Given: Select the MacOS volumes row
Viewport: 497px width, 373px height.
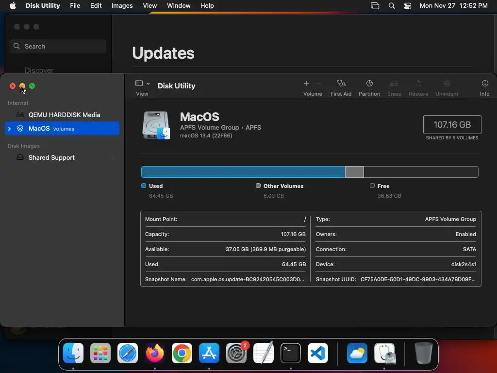Looking at the screenshot, I should tap(62, 128).
